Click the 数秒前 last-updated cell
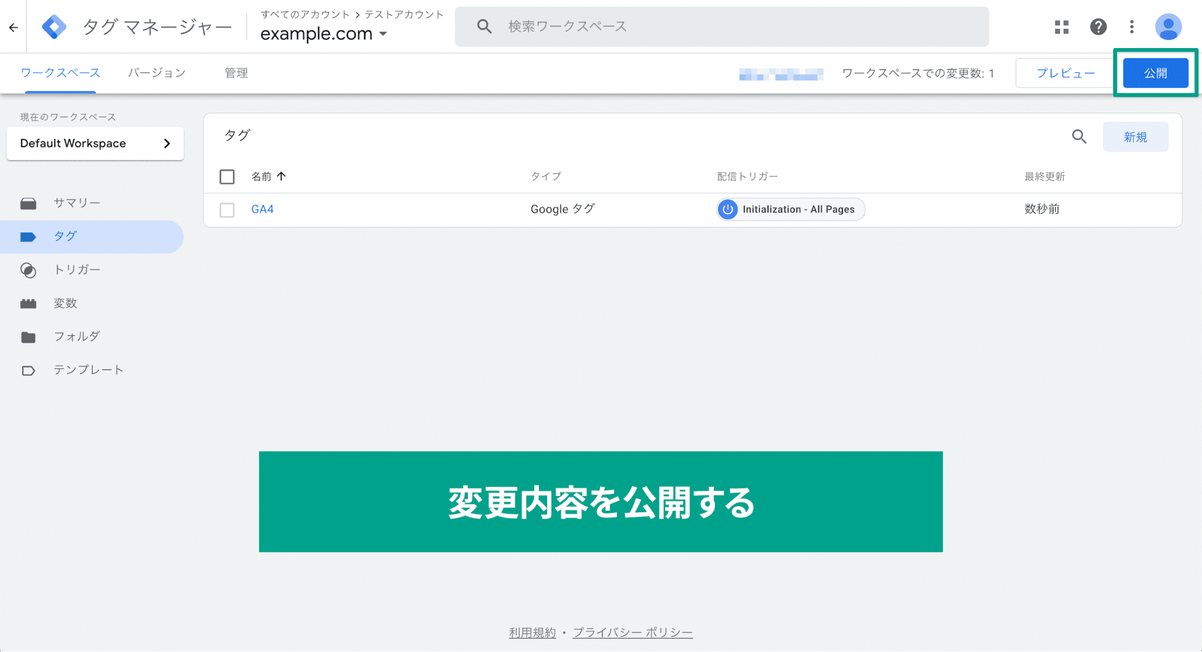 pos(1042,209)
